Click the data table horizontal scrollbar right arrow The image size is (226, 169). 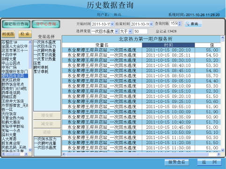tap(219, 154)
